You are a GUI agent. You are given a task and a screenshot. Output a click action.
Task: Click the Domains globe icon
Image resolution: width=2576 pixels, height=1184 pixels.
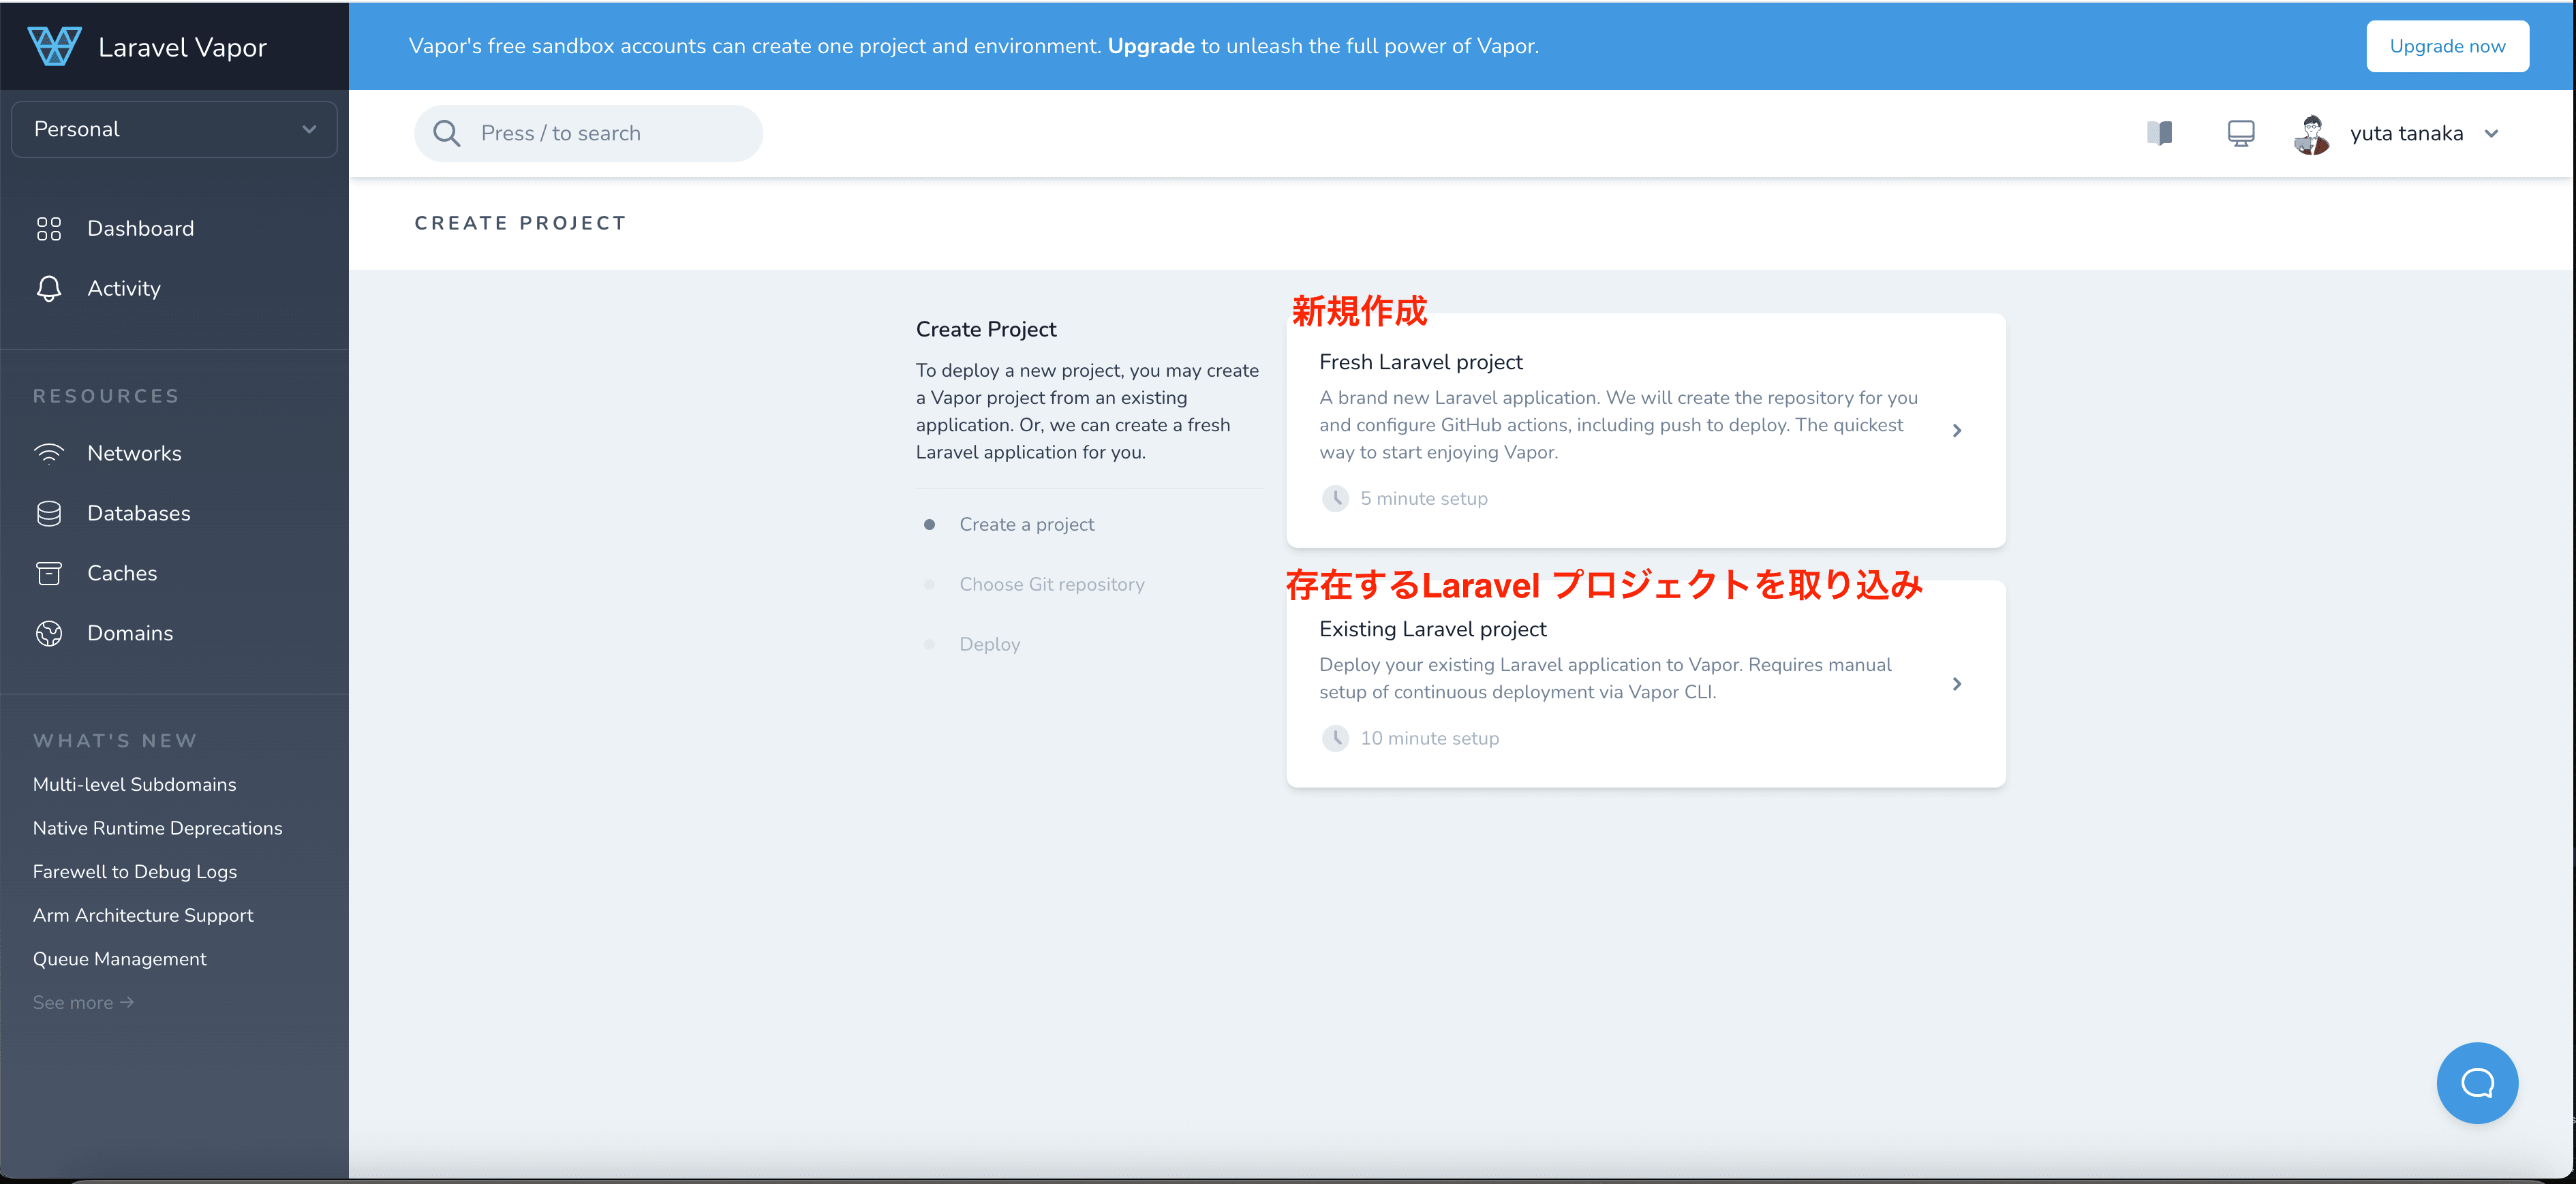(49, 633)
